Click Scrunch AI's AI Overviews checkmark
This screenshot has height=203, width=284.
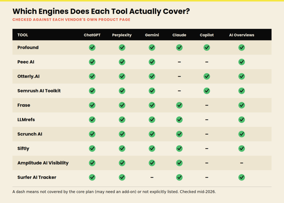click(242, 134)
